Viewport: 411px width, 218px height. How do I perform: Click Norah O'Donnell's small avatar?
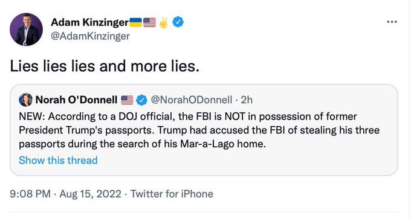click(25, 100)
